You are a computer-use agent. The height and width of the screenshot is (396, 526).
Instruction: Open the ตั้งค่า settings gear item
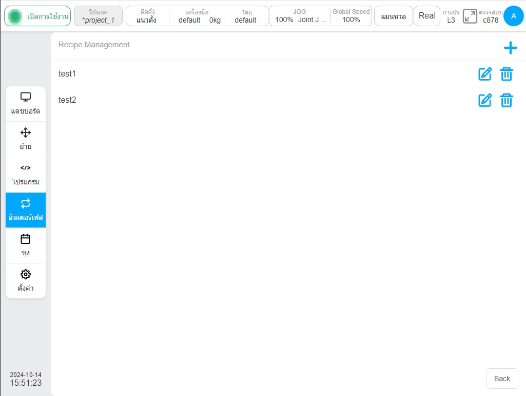coord(26,281)
